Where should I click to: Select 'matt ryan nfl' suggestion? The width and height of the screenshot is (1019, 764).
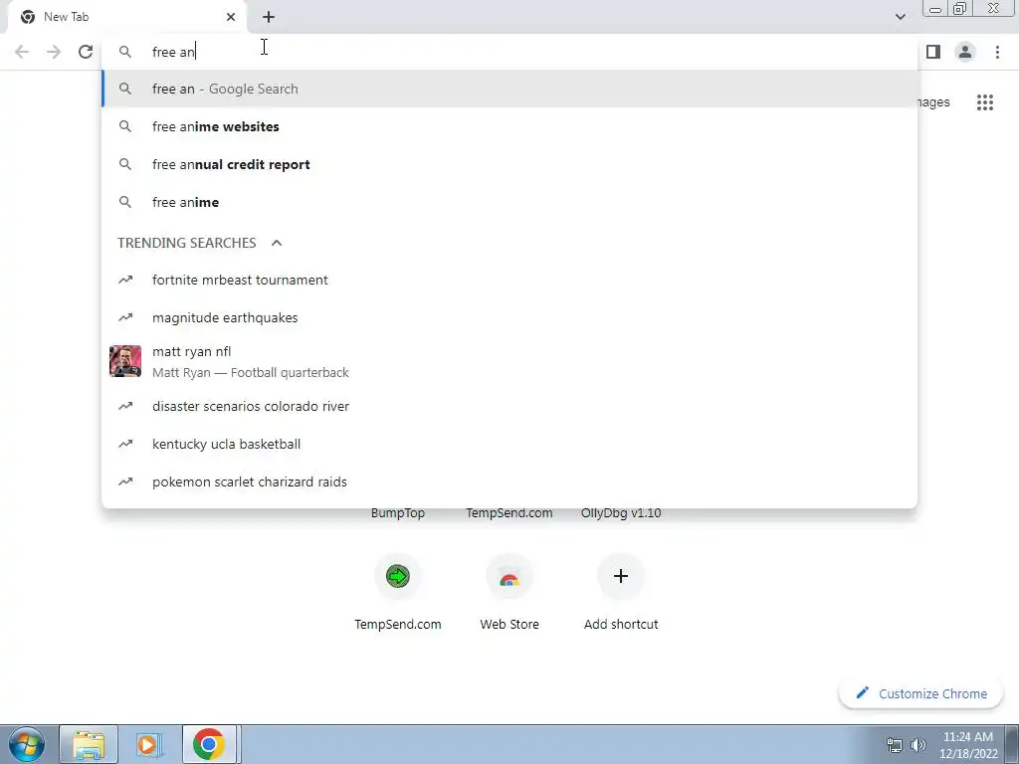[x=509, y=362]
